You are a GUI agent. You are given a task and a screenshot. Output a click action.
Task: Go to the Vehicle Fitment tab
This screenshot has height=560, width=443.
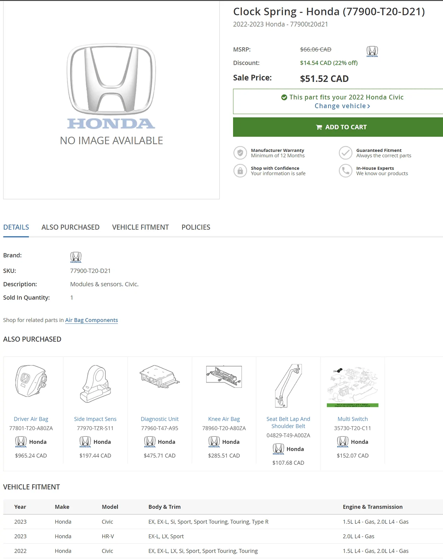pyautogui.click(x=140, y=227)
